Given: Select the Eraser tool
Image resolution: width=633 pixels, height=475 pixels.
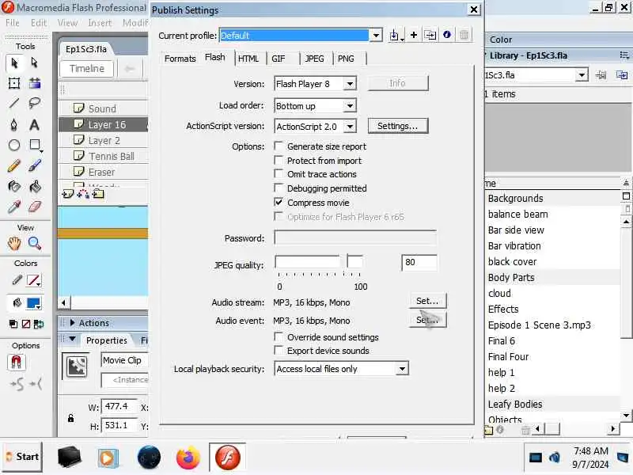Looking at the screenshot, I should (x=35, y=207).
